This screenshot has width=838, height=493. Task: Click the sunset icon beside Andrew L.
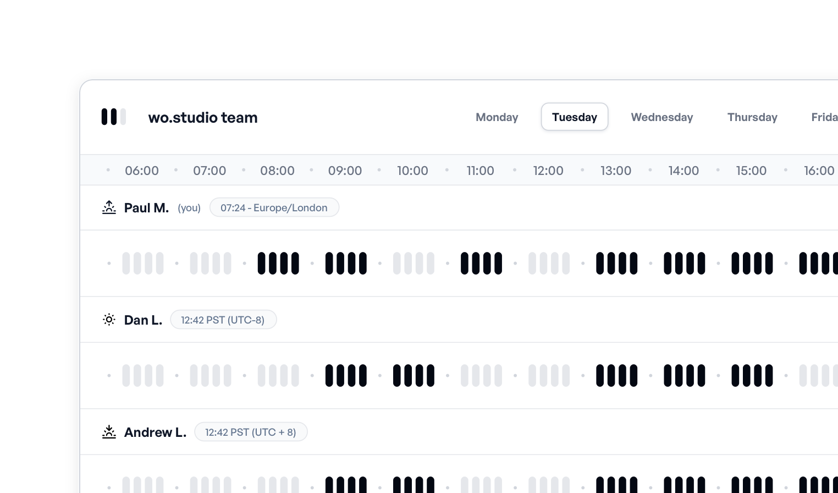tap(109, 432)
